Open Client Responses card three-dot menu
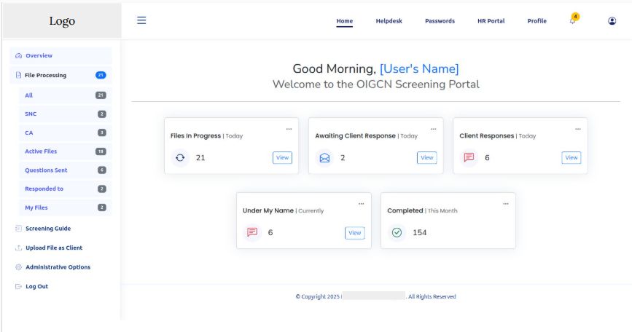Image resolution: width=632 pixels, height=332 pixels. (577, 129)
